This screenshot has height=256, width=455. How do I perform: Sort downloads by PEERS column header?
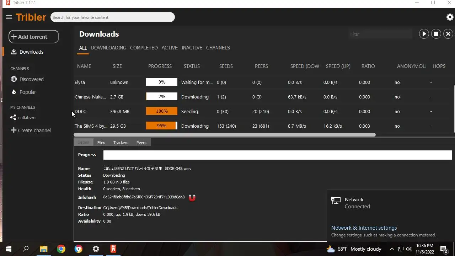(x=261, y=66)
